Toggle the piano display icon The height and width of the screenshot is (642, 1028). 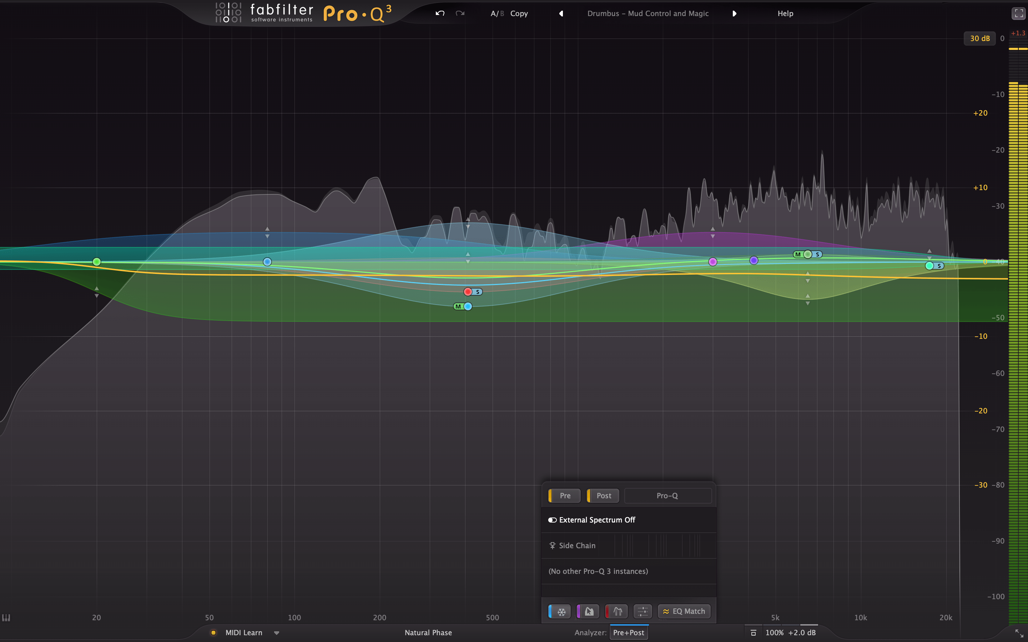point(6,617)
